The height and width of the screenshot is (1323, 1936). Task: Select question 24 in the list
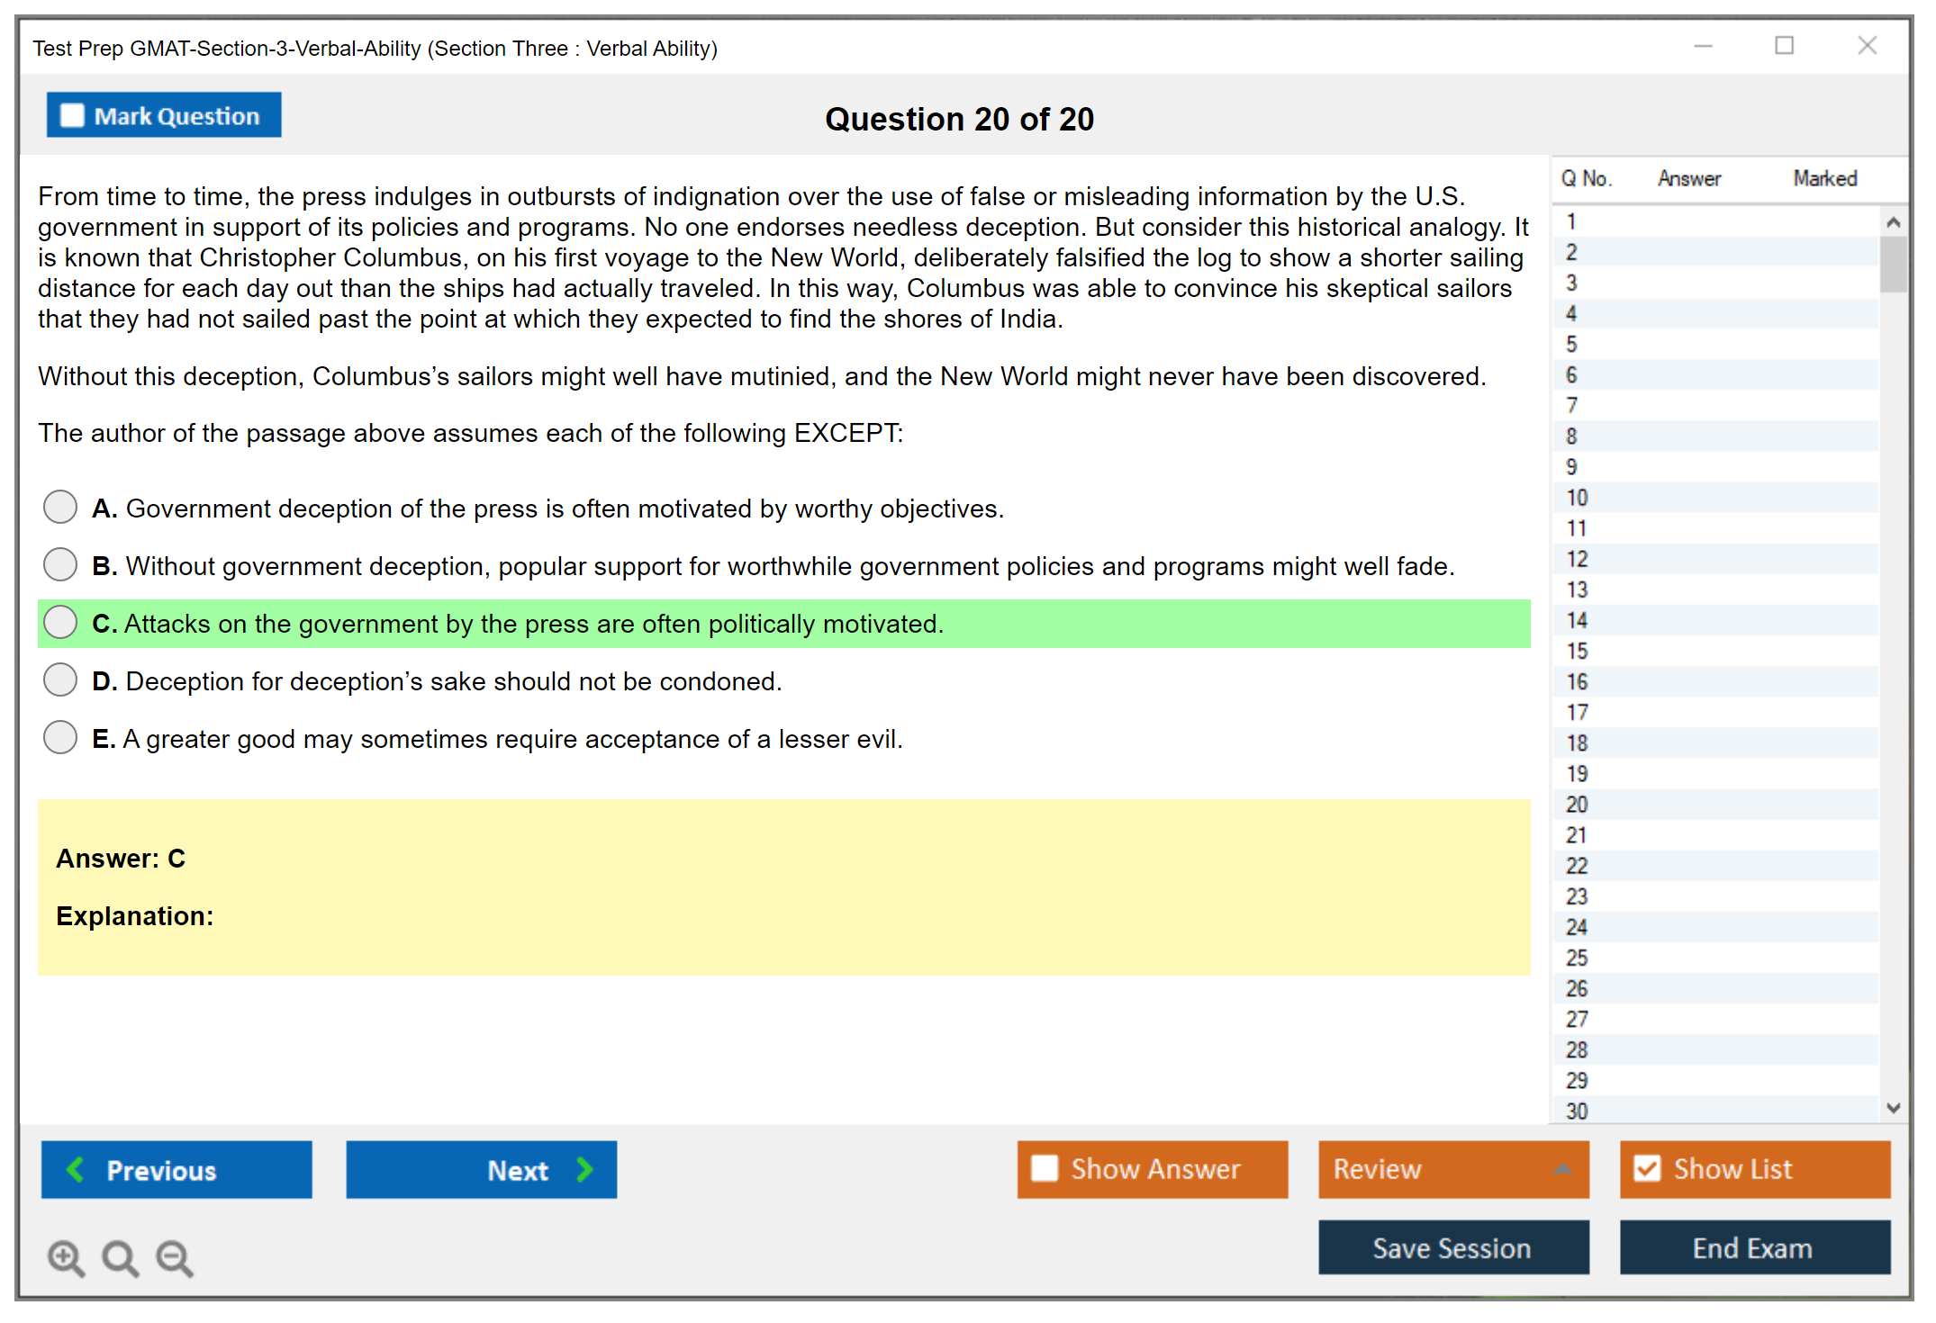click(x=1716, y=927)
